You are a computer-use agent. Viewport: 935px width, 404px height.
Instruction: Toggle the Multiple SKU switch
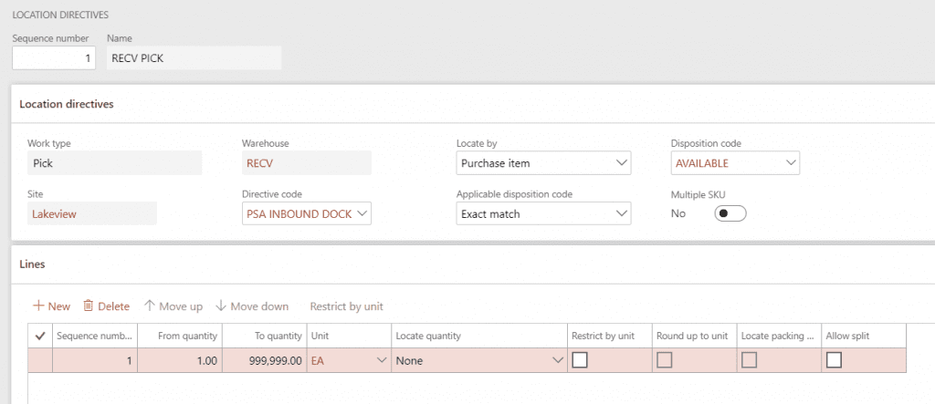click(731, 213)
